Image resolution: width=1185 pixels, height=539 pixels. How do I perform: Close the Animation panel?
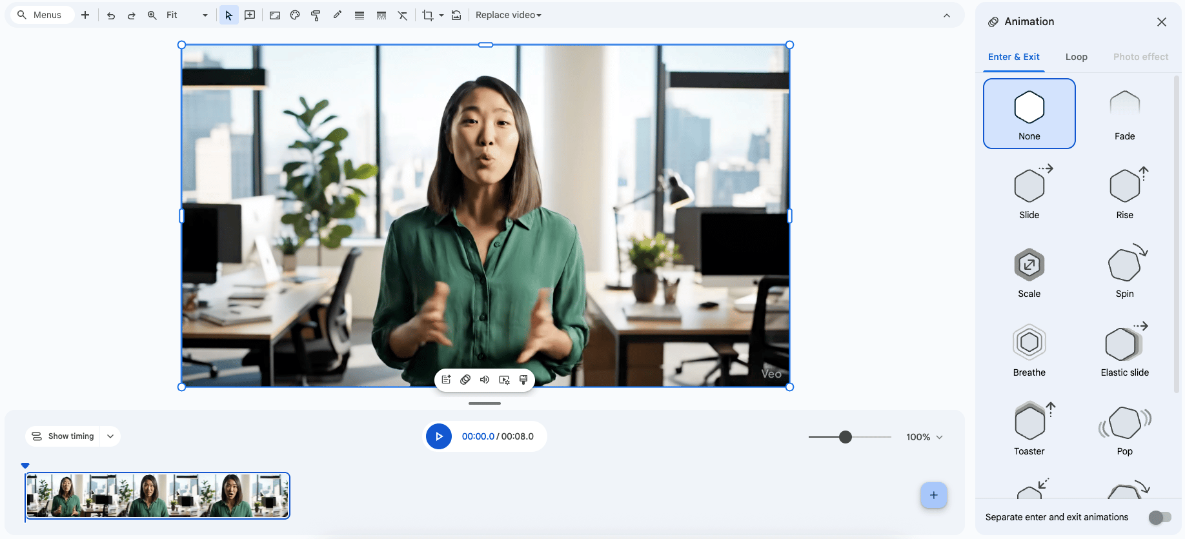(x=1162, y=22)
